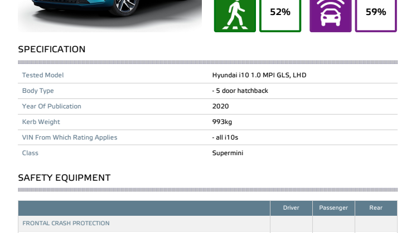Select the '- all i10s' value
Image resolution: width=416 pixels, height=233 pixels.
(225, 137)
